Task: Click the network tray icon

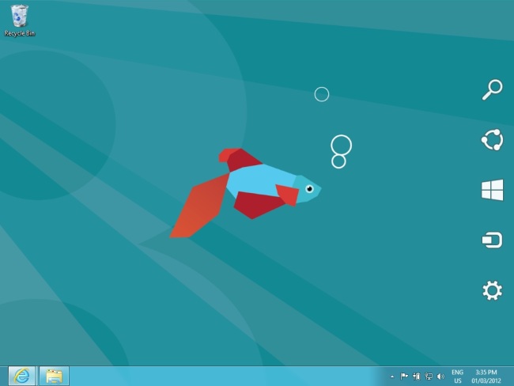Action: click(x=429, y=377)
